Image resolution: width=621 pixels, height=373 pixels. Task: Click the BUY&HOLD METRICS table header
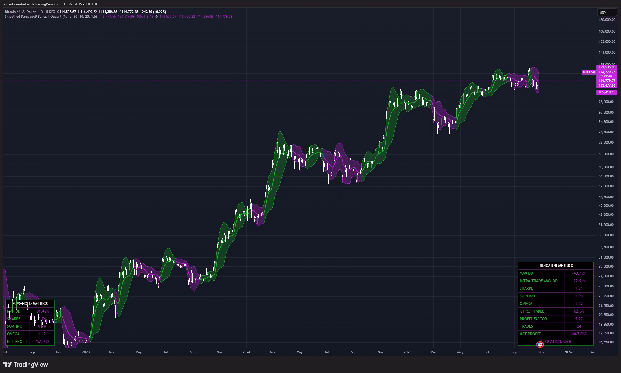pyautogui.click(x=30, y=304)
